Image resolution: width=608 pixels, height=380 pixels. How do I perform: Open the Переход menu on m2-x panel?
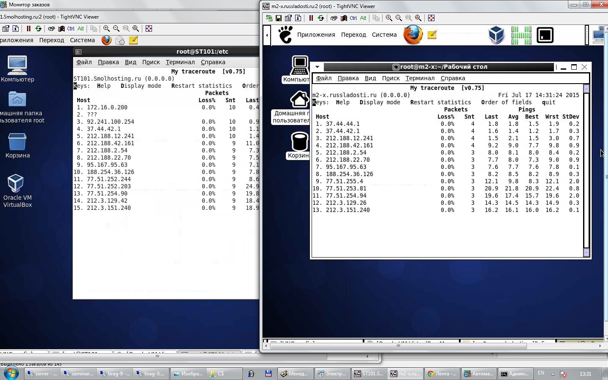click(353, 35)
